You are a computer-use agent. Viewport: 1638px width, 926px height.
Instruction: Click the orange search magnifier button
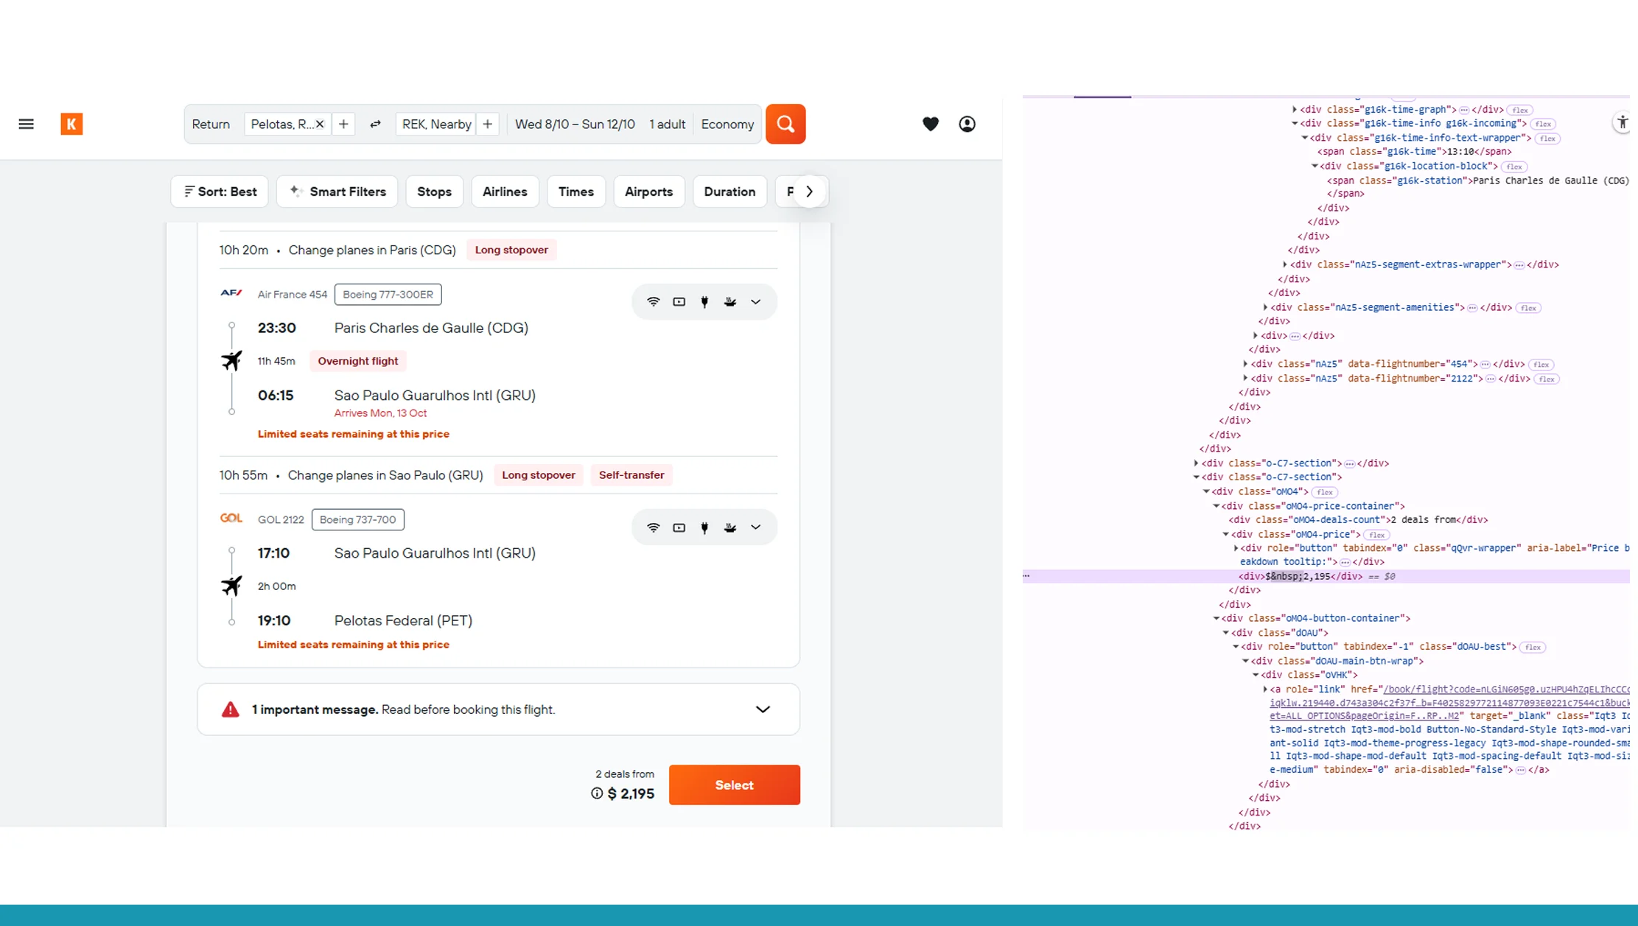pyautogui.click(x=785, y=124)
